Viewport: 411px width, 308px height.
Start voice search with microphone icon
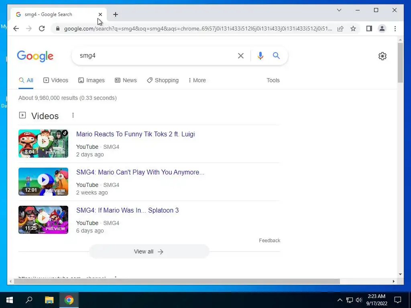pyautogui.click(x=260, y=55)
